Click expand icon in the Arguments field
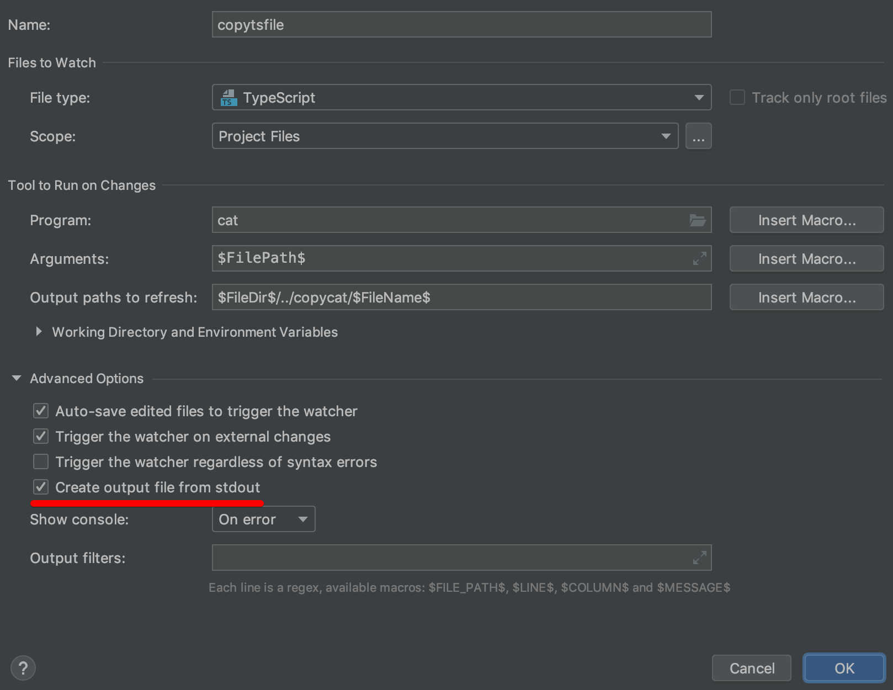This screenshot has height=690, width=893. point(699,258)
